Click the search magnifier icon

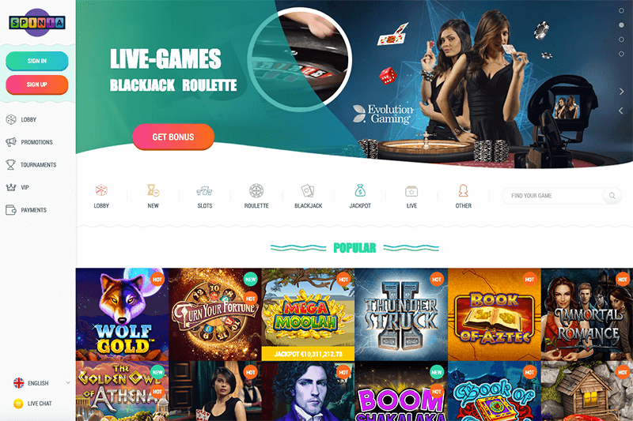point(612,196)
